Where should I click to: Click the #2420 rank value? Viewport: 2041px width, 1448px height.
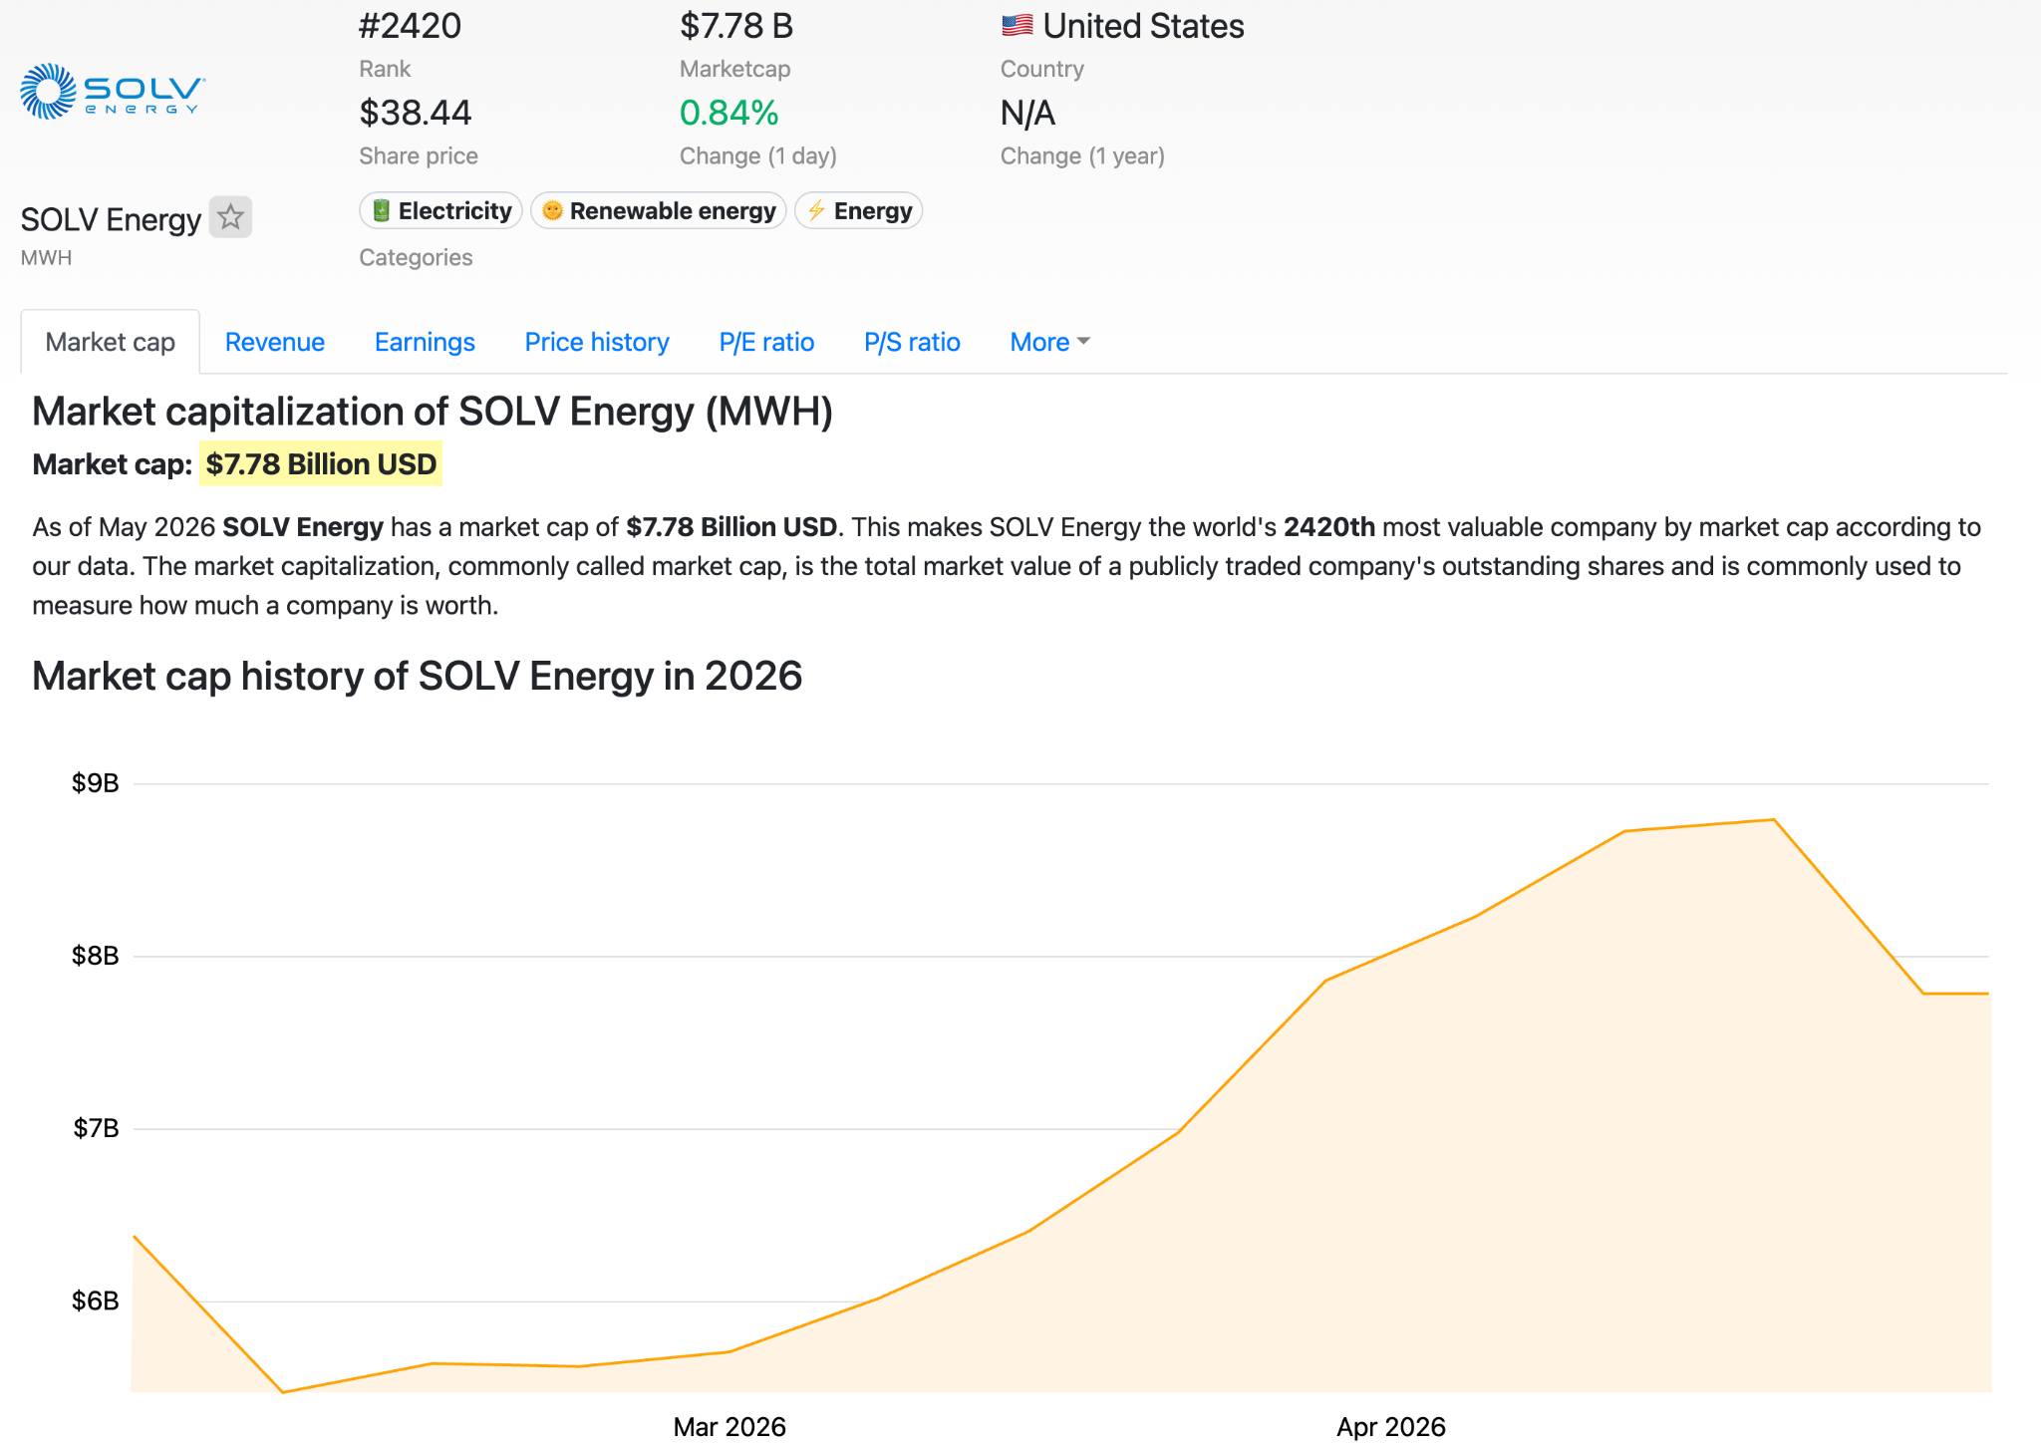(x=410, y=26)
